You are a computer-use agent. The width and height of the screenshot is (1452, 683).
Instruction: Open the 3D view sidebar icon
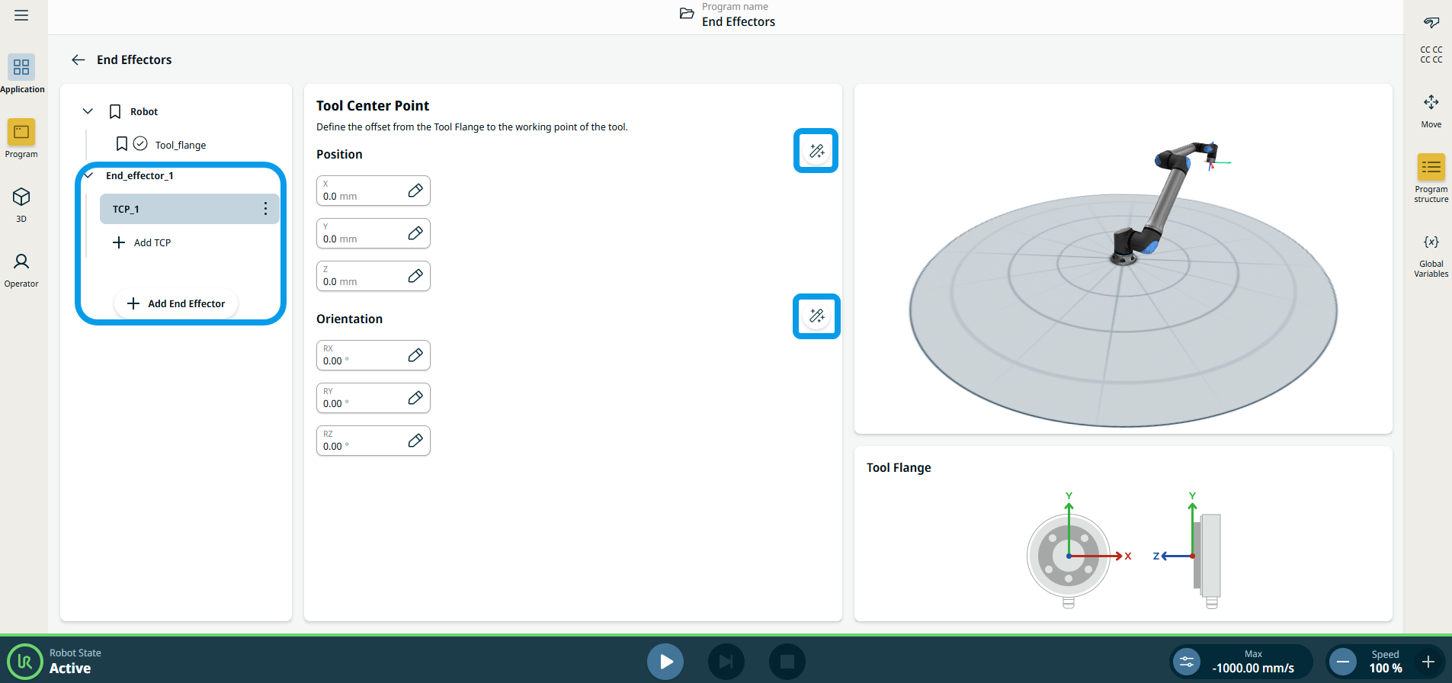[x=21, y=204]
